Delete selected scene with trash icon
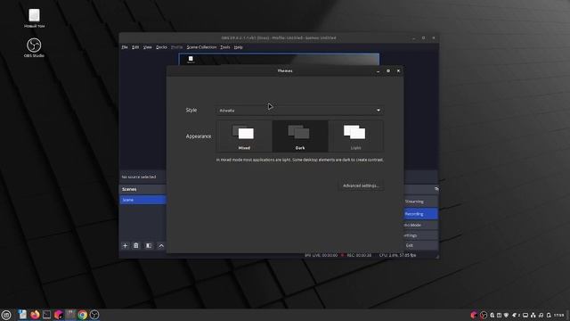570x321 pixels. pyautogui.click(x=136, y=246)
